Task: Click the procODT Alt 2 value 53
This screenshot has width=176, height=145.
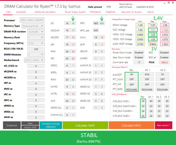Action: 162,74
